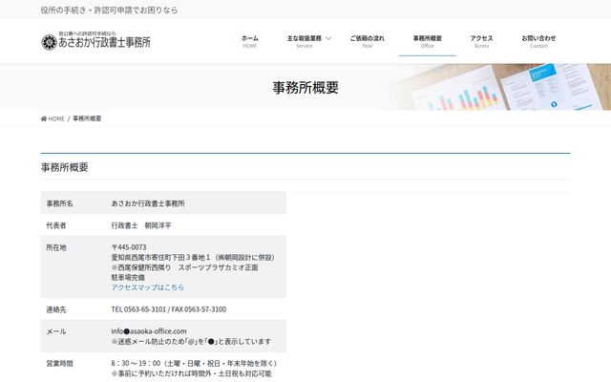The image size is (611, 382).
Task: Click the 駐車場完備 text
Action: (x=128, y=278)
